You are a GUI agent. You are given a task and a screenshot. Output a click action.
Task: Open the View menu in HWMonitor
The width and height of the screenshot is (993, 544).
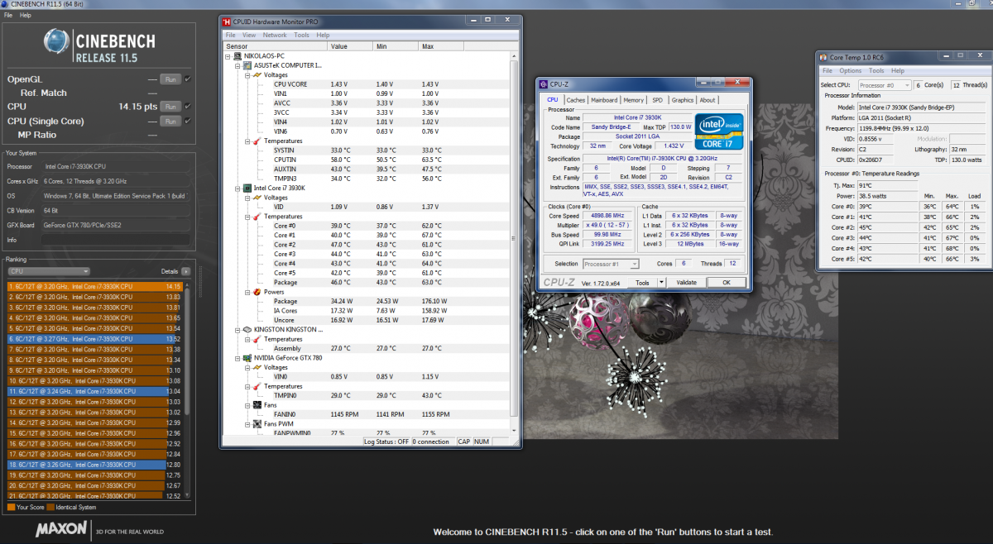tap(249, 35)
